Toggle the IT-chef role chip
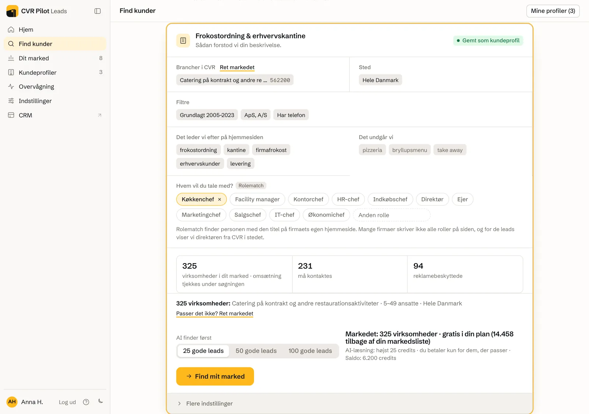 [x=285, y=215]
